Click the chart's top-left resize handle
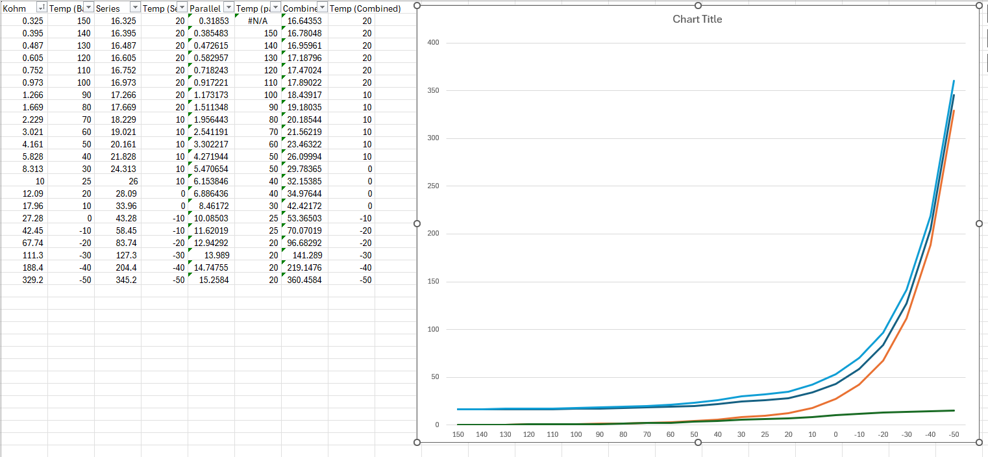The image size is (988, 457). click(417, 5)
